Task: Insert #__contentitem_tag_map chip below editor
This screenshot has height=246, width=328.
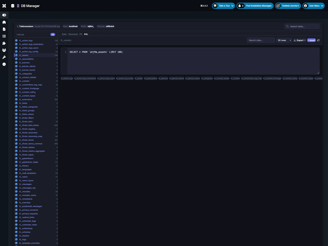Action: (251, 78)
